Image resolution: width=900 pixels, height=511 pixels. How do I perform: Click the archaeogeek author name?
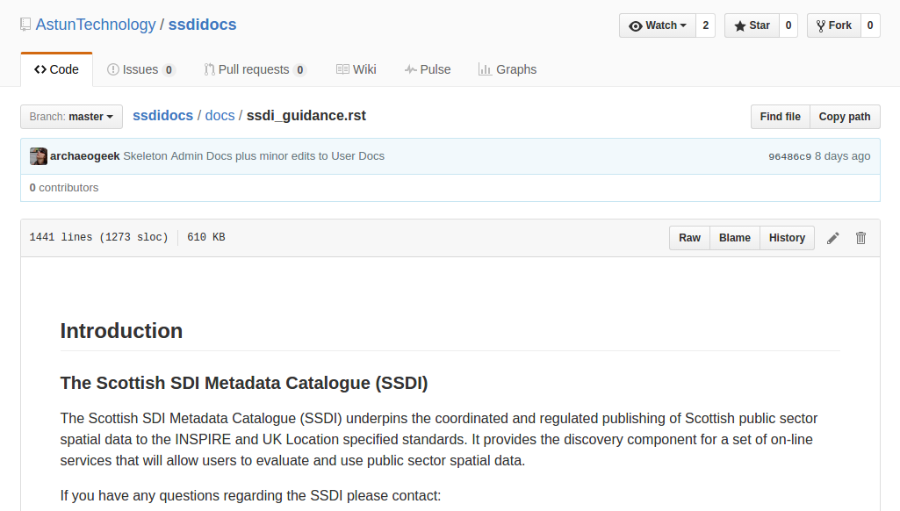pos(85,156)
